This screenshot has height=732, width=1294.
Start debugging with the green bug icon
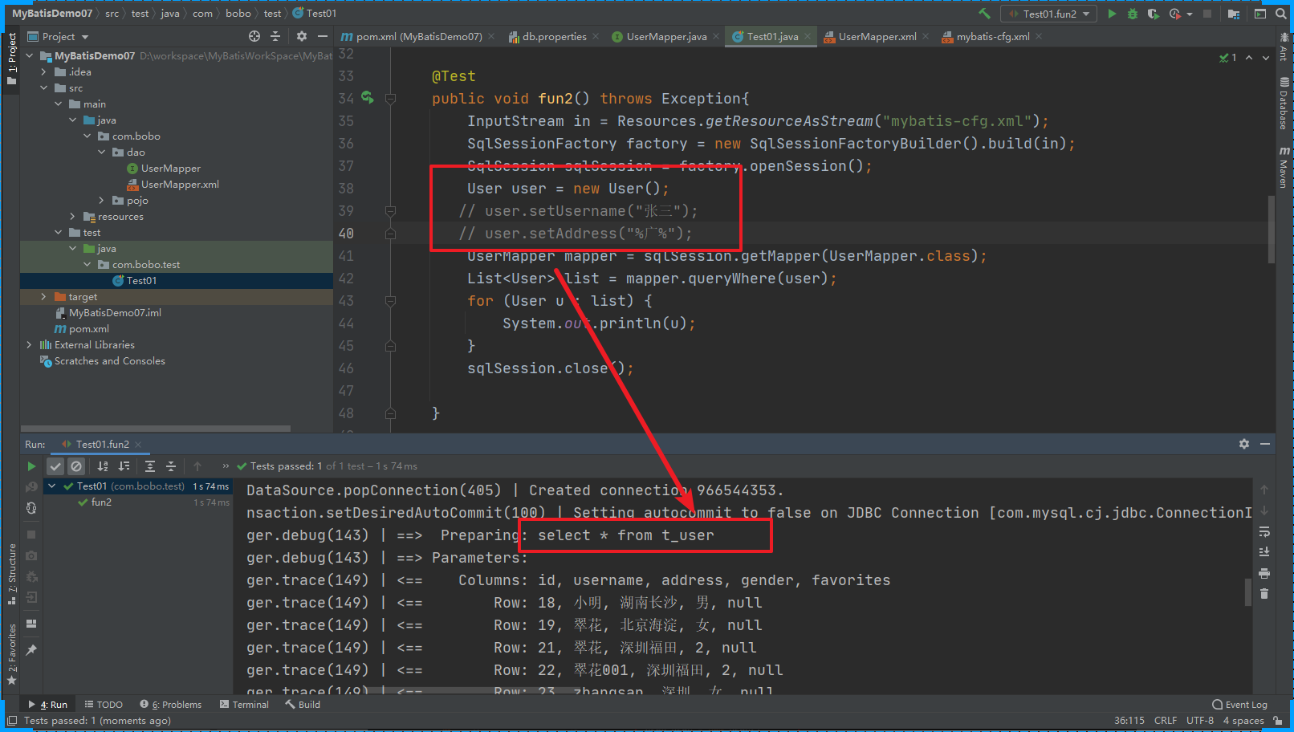coord(1133,14)
